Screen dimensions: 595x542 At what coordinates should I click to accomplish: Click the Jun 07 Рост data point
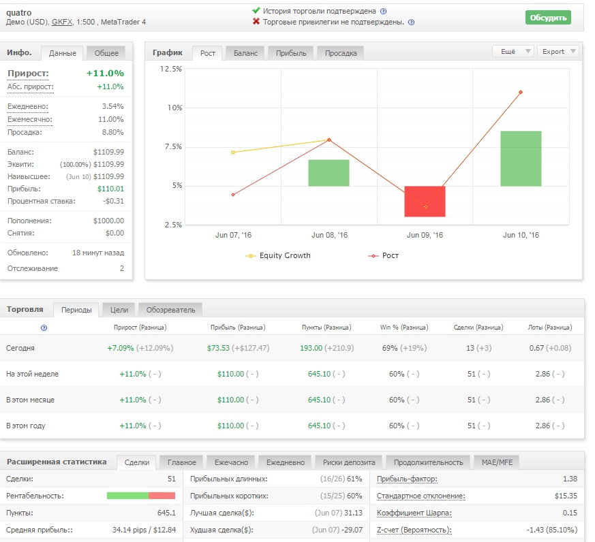coord(233,195)
